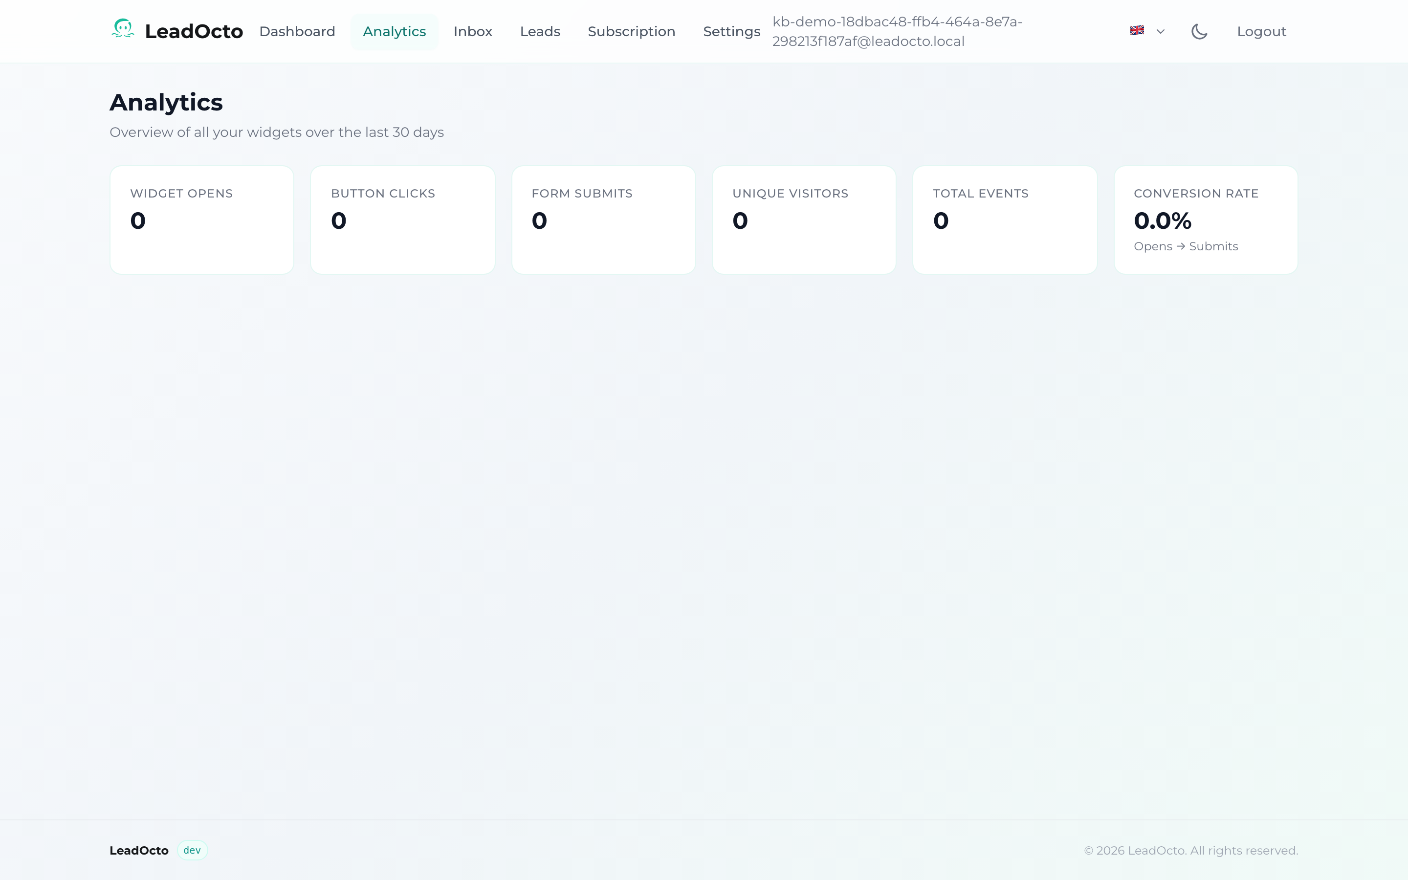The image size is (1408, 880).
Task: Click the dev badge in the footer
Action: 192,850
